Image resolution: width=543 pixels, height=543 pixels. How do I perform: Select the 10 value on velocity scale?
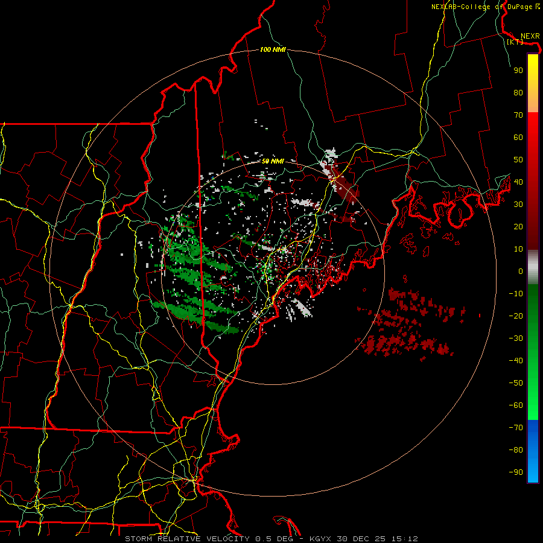518,249
